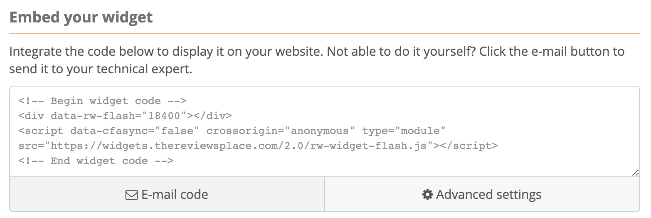Viewport: 651px width, 218px height.
Task: Click the script data-cfasync code line
Action: pyautogui.click(x=232, y=131)
